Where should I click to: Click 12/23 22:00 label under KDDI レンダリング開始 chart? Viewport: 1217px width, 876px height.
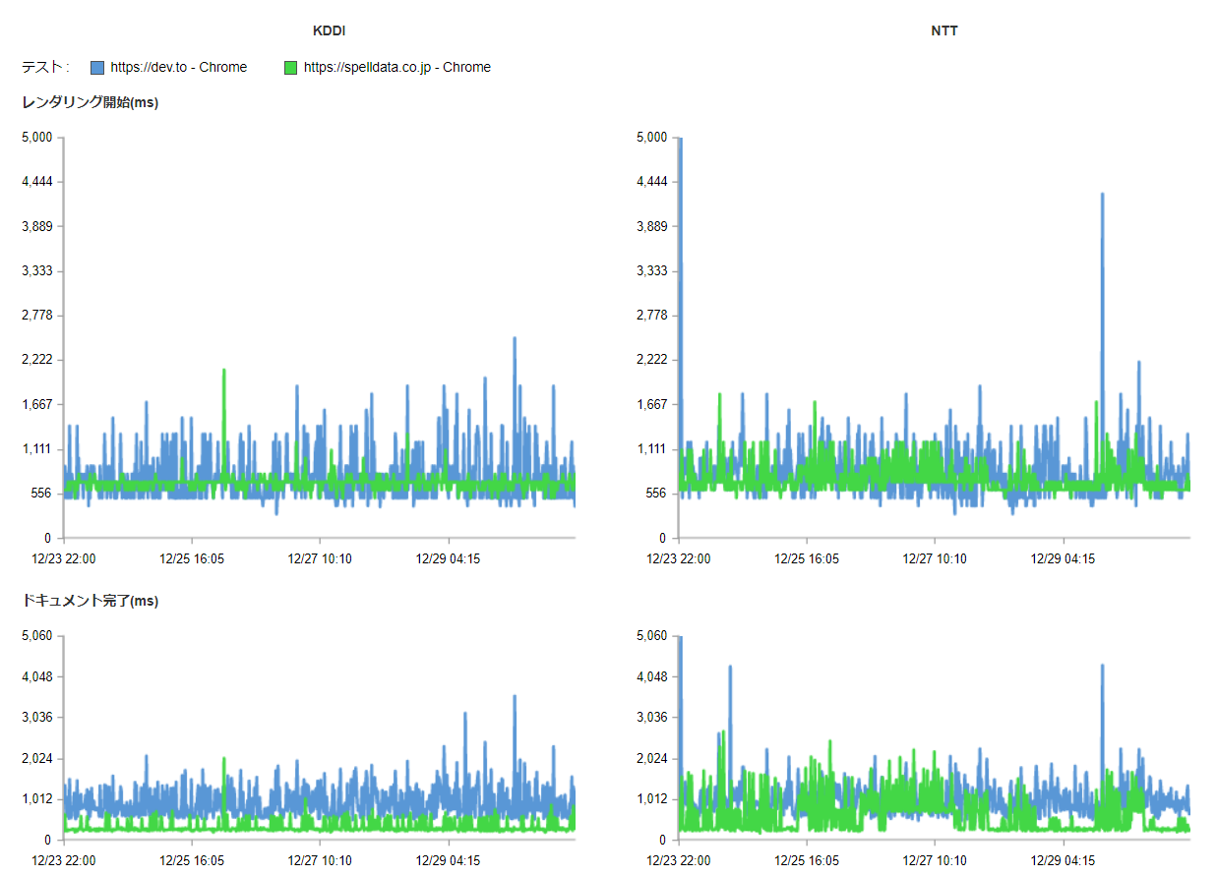(64, 558)
